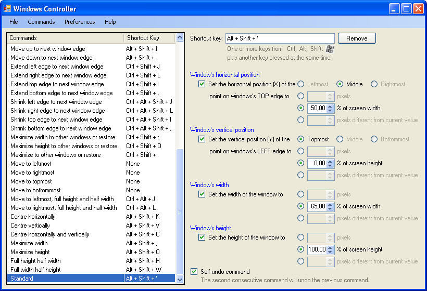Select the Topmost radio button
Viewport: 427px width, 291px height.
click(300, 139)
